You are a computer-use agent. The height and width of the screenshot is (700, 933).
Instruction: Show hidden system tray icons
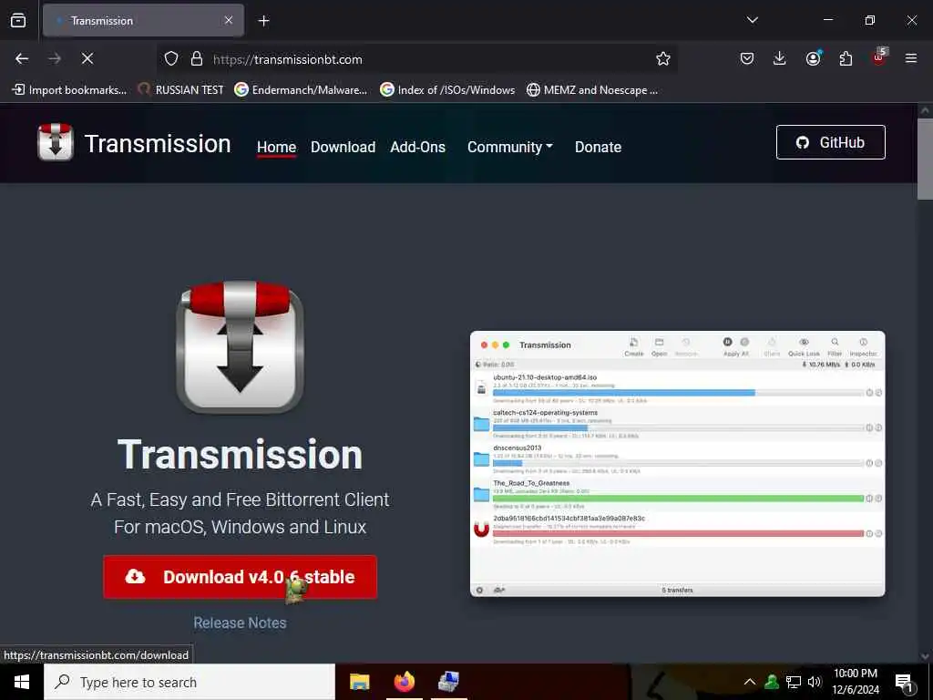(750, 682)
